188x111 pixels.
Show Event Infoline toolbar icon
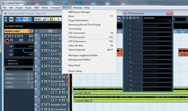click(21, 19)
